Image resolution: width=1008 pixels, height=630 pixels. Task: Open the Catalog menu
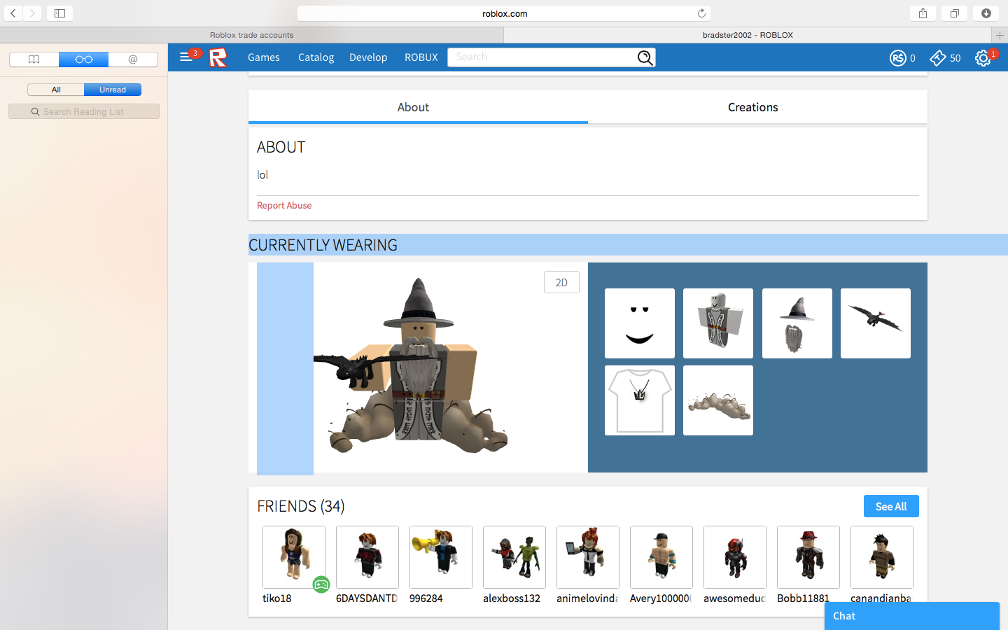(316, 57)
